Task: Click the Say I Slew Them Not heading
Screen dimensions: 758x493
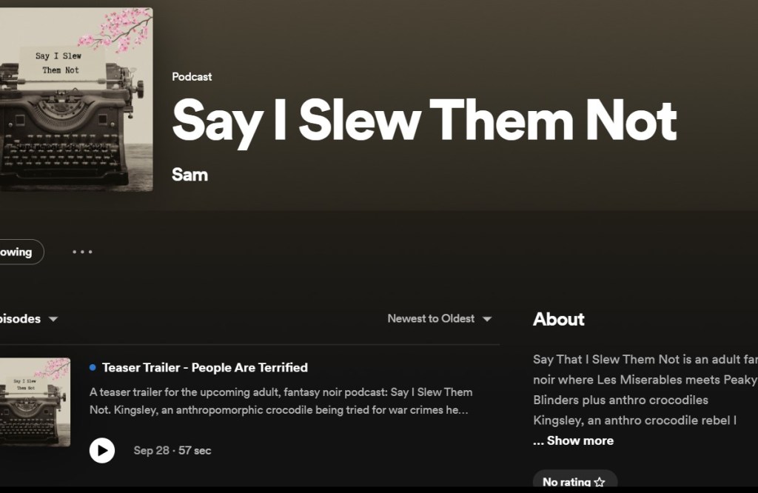Action: point(424,121)
